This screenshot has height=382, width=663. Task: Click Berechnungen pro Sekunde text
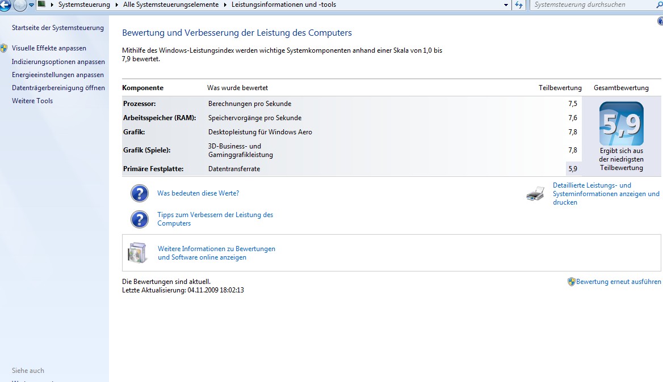(249, 104)
